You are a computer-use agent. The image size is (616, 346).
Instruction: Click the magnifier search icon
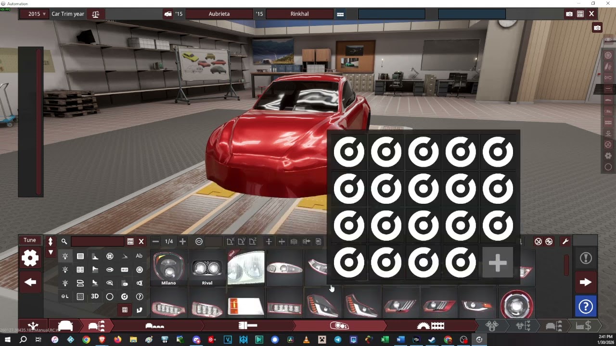click(64, 241)
